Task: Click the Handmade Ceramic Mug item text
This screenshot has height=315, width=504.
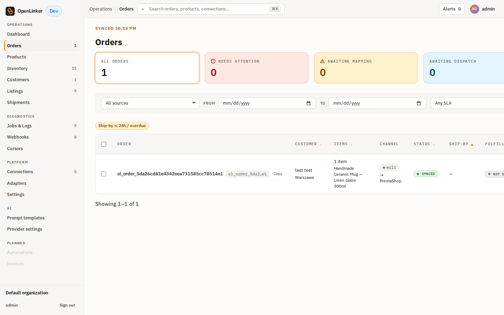Action: [348, 177]
